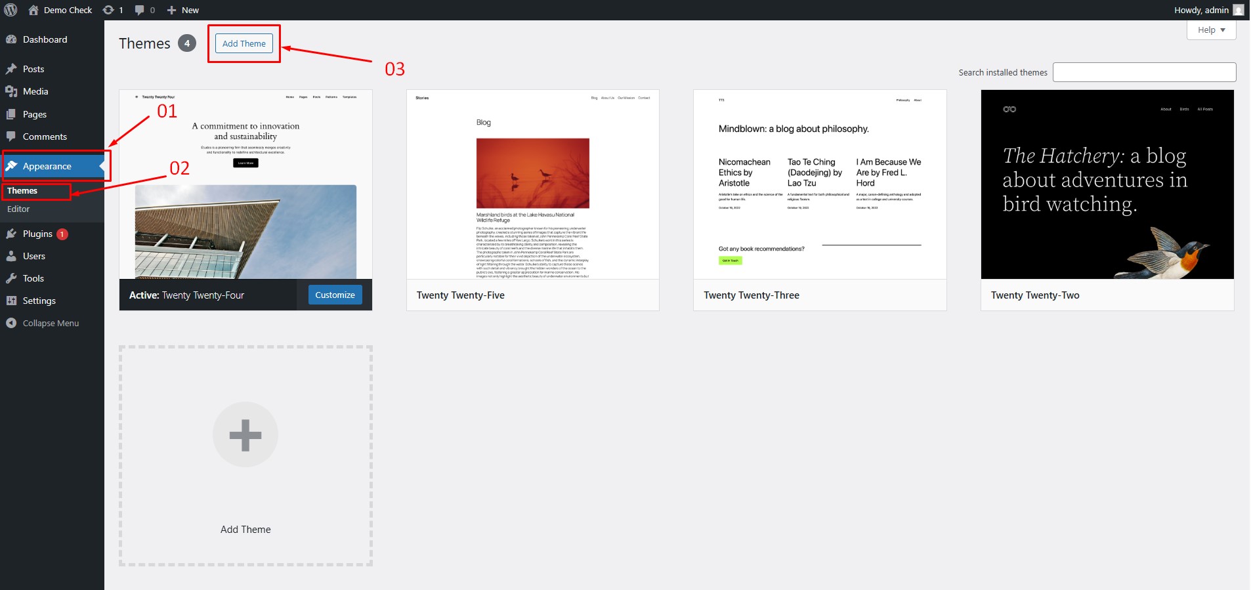Expand the Help dropdown panel
Image resolution: width=1251 pixels, height=590 pixels.
coord(1211,30)
